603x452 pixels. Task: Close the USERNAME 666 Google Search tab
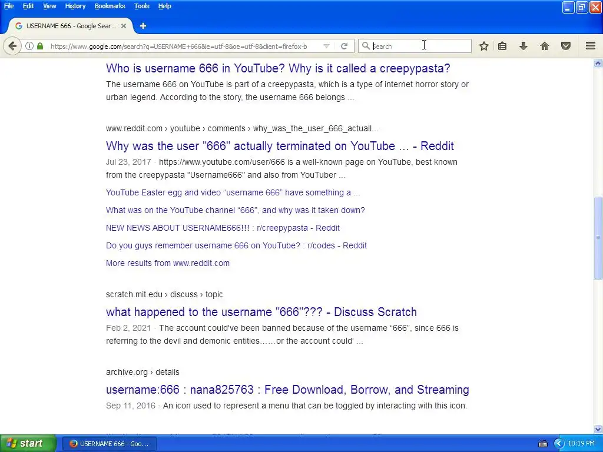click(x=124, y=26)
